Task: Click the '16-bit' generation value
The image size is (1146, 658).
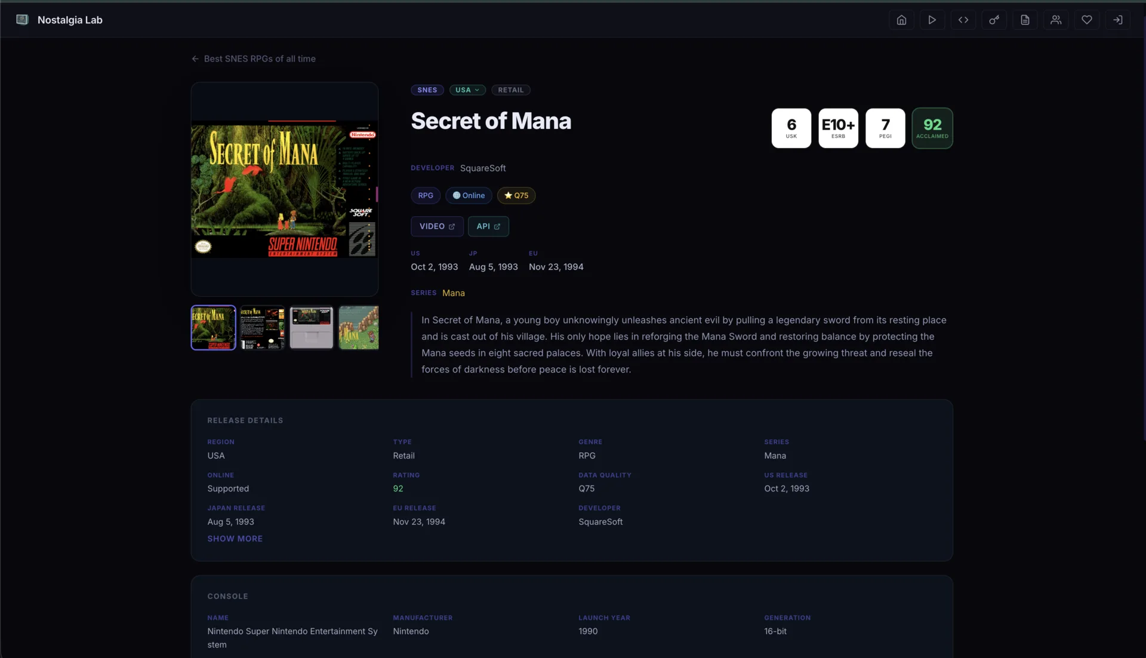Action: pyautogui.click(x=775, y=631)
